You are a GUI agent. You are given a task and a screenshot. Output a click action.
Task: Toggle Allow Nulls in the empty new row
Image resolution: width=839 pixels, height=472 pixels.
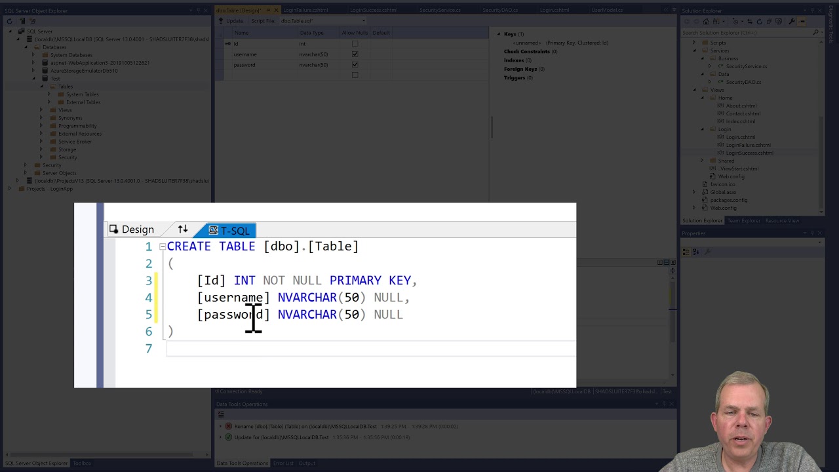tap(355, 75)
